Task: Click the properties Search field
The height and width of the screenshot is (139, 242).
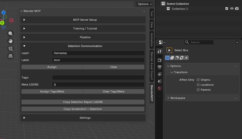Action: tap(199, 42)
